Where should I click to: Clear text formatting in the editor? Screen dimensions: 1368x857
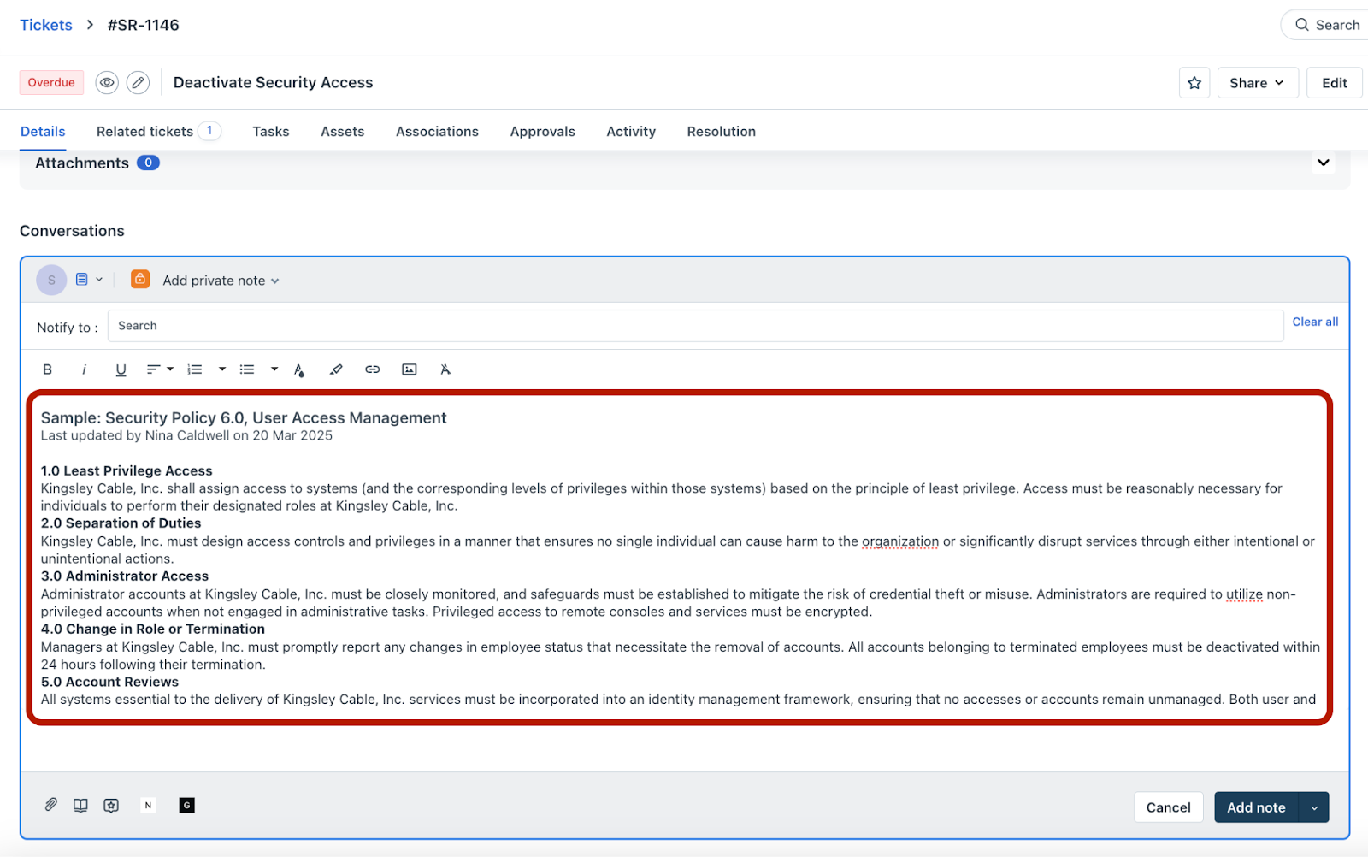point(445,369)
